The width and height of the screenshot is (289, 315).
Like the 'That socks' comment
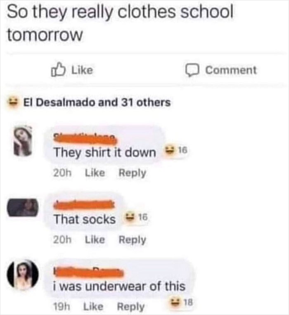[95, 239]
